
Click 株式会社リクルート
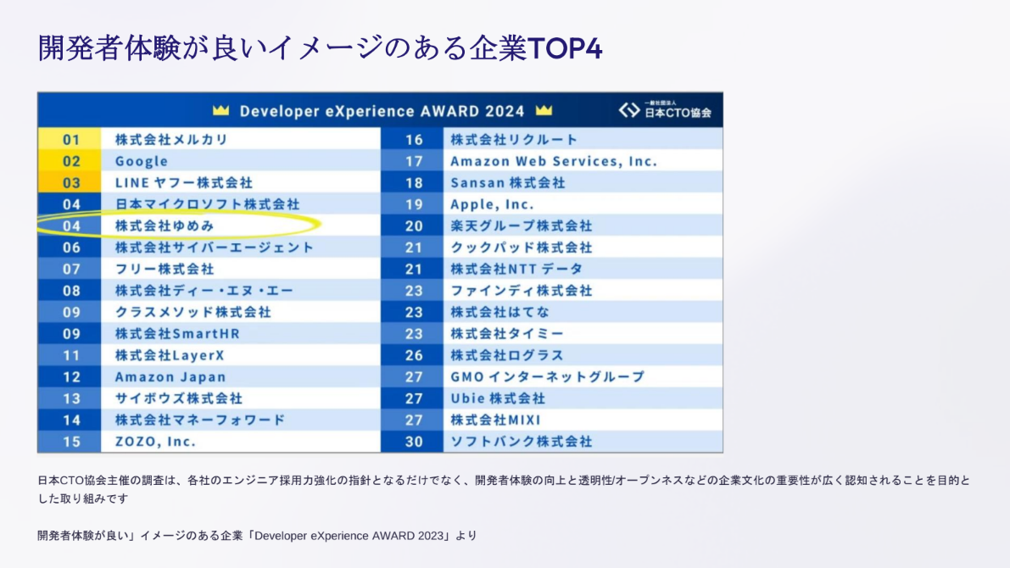click(x=514, y=139)
